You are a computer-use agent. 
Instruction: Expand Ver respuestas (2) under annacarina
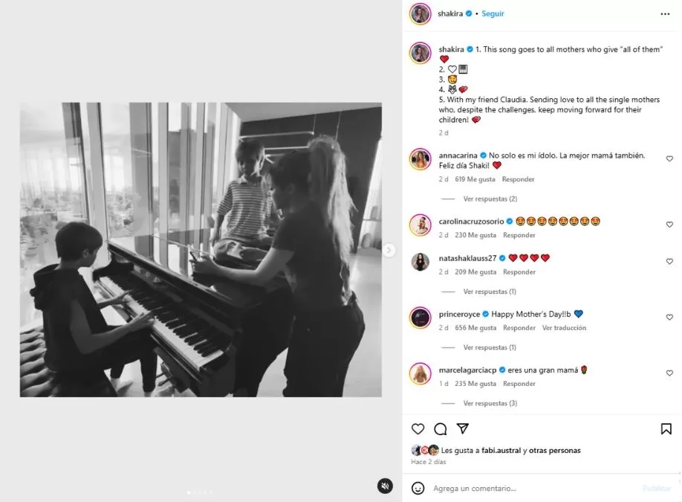click(x=490, y=199)
